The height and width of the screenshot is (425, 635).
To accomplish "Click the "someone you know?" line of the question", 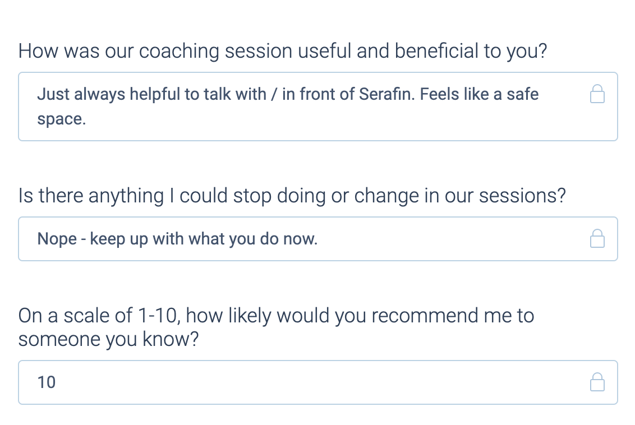I will click(x=109, y=340).
